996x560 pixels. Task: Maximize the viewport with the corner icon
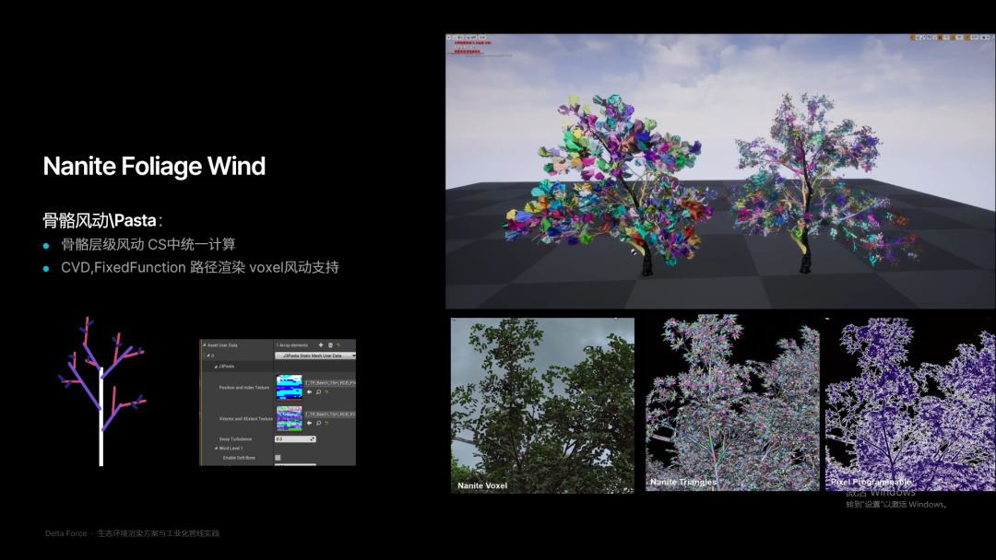993,38
